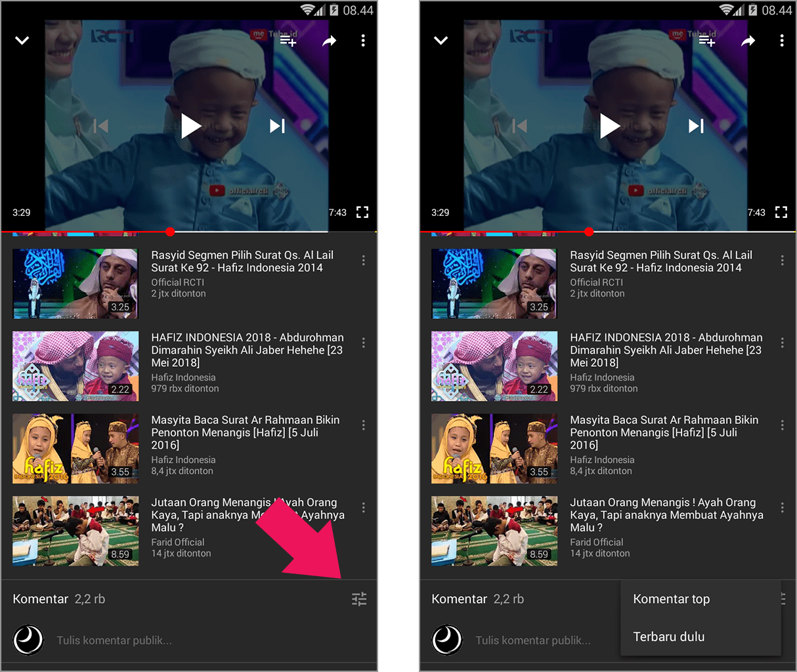The width and height of the screenshot is (797, 672).
Task: Open comment sort filter icon in left screenshot
Action: 359,599
